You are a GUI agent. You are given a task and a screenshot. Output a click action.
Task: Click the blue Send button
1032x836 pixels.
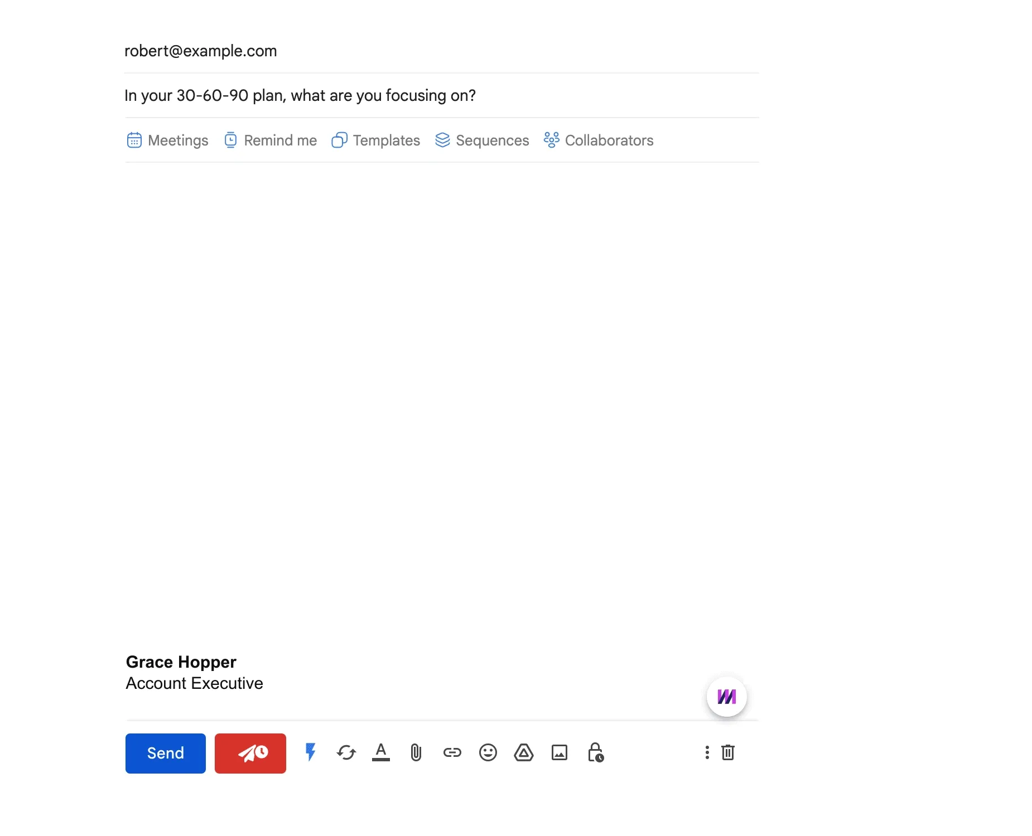[x=165, y=753]
